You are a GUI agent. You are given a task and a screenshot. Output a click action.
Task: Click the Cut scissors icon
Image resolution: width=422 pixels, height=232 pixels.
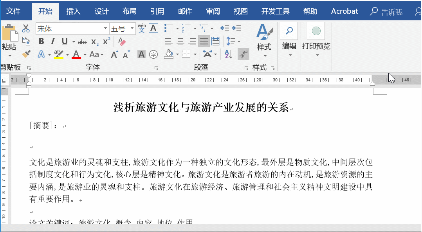click(26, 28)
